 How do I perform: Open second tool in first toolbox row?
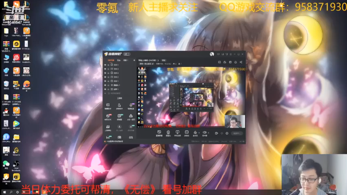click(x=119, y=106)
